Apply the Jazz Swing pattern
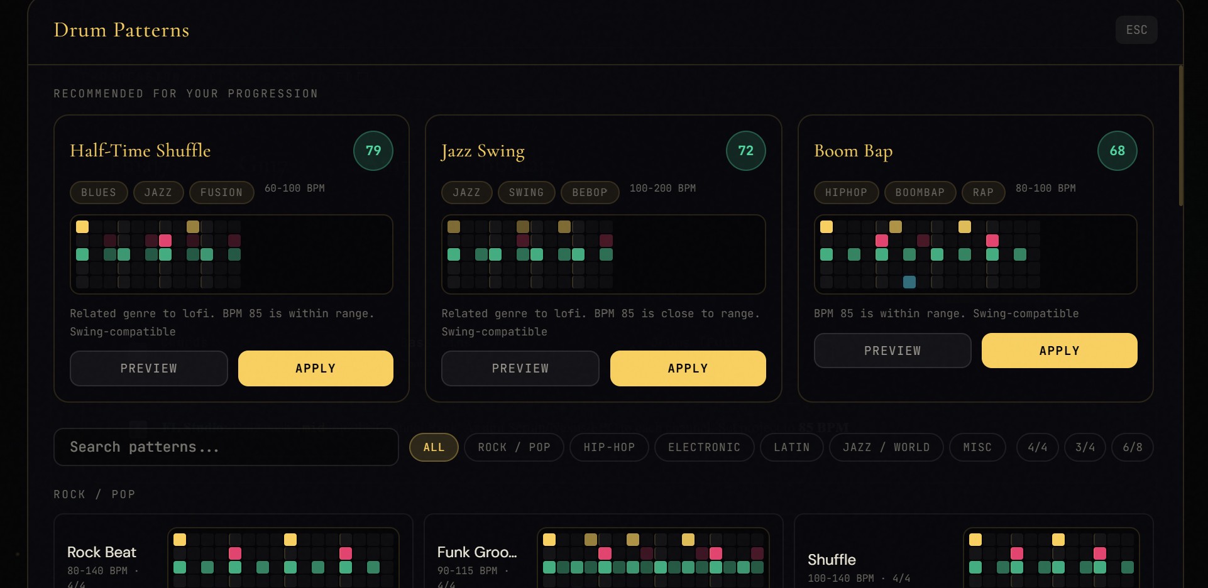This screenshot has width=1208, height=588. coord(688,368)
